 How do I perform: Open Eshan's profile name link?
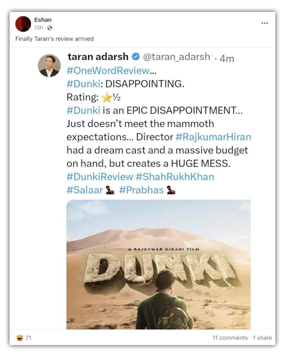(x=43, y=20)
